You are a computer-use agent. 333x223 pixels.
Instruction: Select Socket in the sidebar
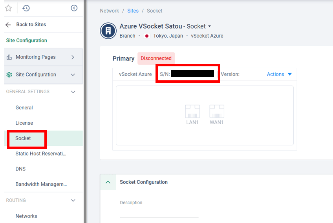point(23,138)
